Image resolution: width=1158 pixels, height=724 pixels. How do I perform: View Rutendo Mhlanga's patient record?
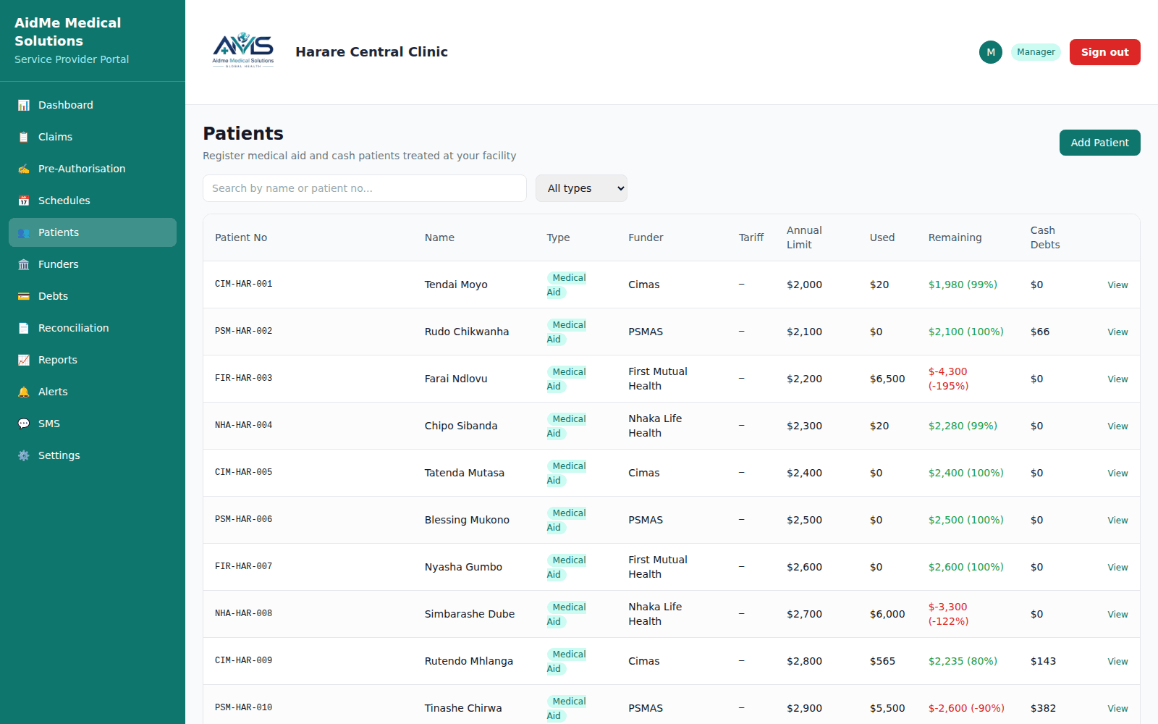click(1117, 661)
